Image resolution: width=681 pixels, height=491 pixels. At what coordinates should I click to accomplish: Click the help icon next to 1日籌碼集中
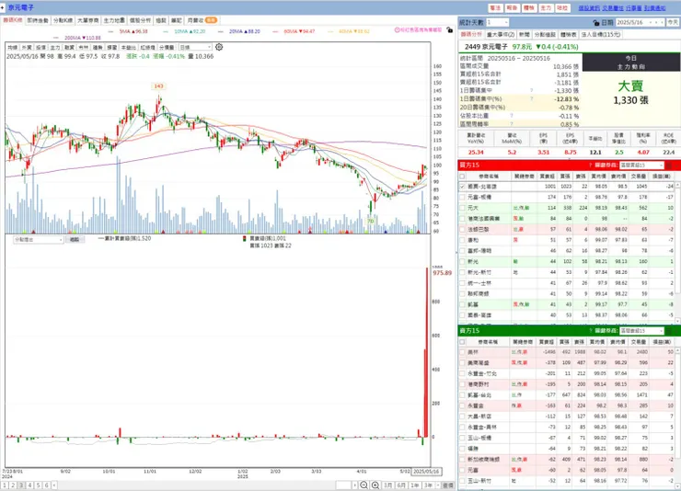532,91
